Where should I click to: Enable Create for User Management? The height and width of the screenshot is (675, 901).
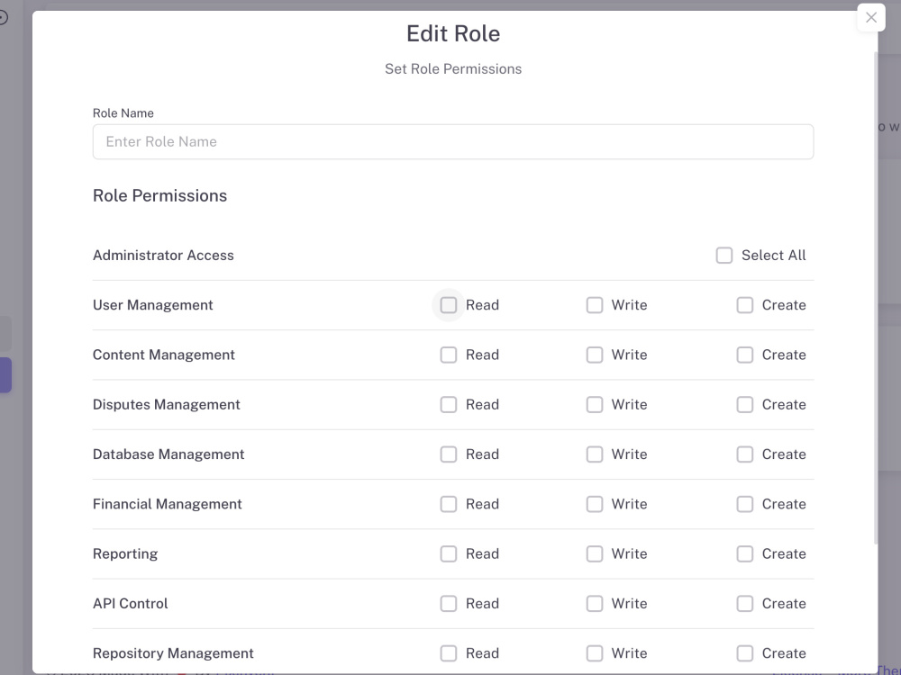[x=745, y=305]
